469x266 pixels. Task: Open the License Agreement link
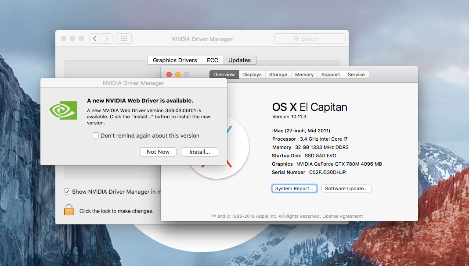pyautogui.click(x=343, y=216)
